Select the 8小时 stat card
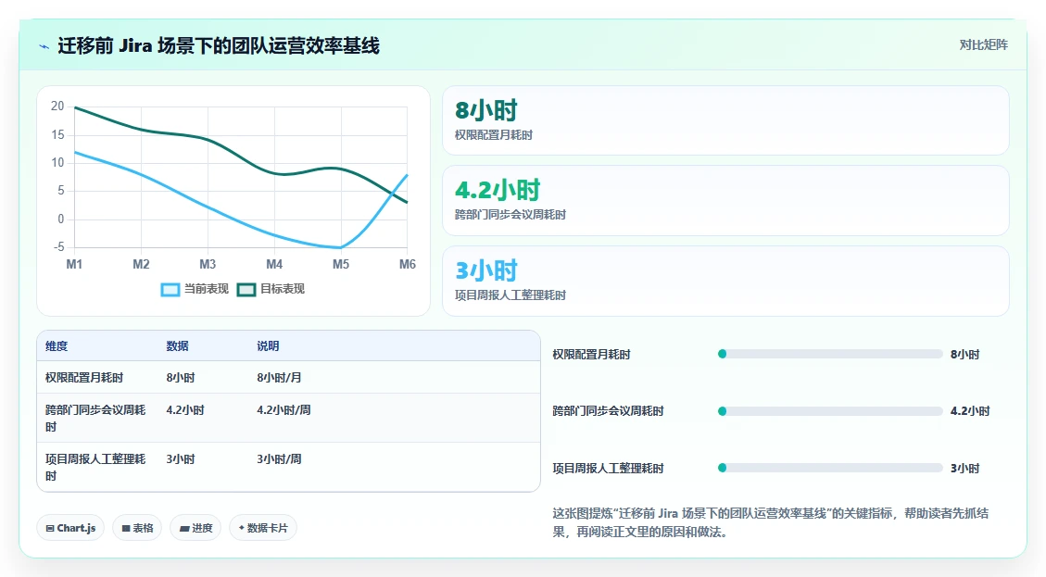 click(725, 120)
